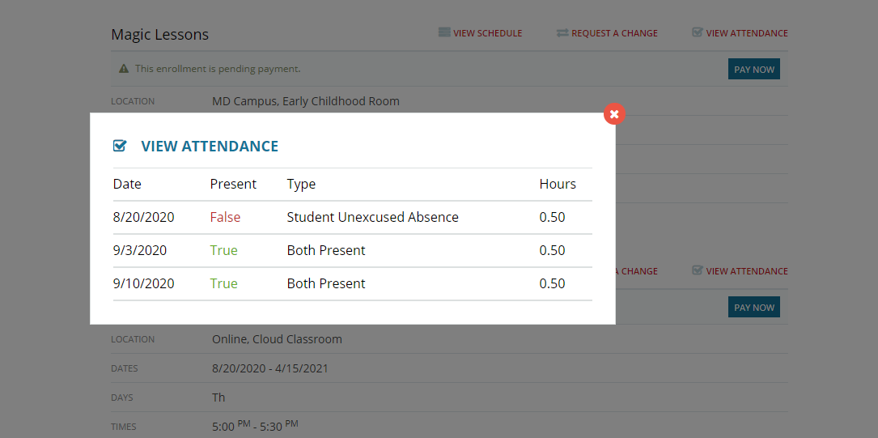Click the pending payment warning triangle icon

point(124,69)
